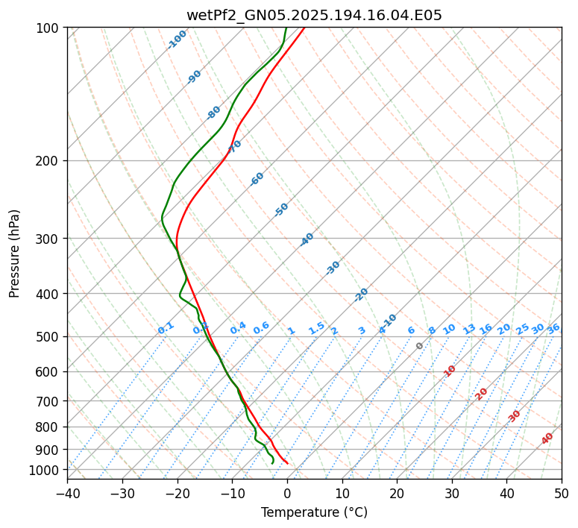
Task: Click the -40 isotherm label
Action: [307, 239]
